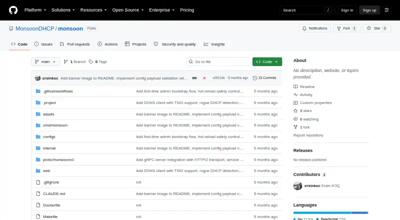Viewport: 400px width, 220px height.
Task: Click the GitHub logo icon
Action: tap(13, 10)
